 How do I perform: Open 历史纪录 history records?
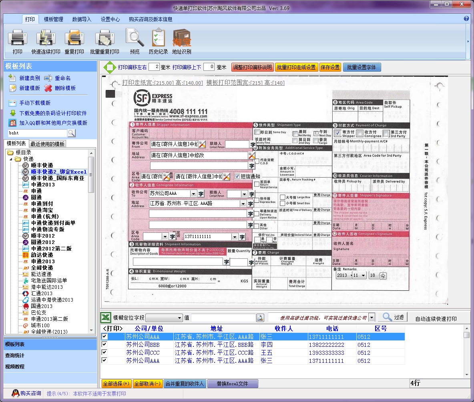point(158,38)
